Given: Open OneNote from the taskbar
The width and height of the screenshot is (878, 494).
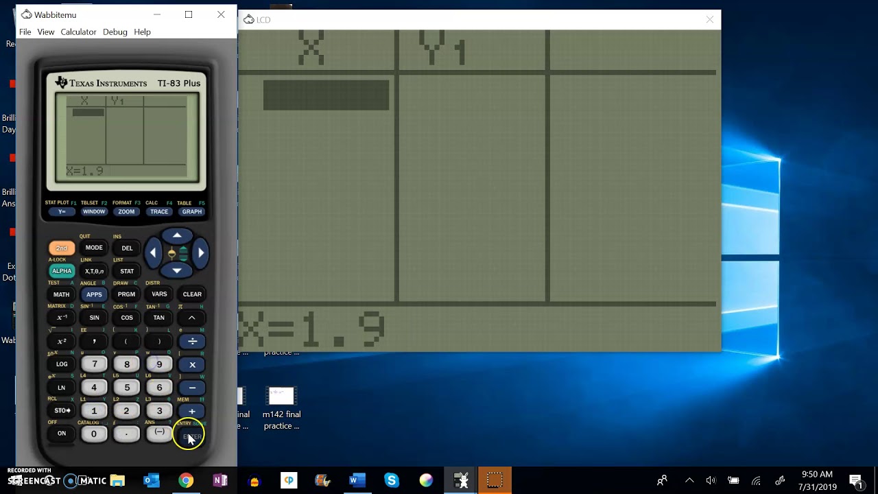Looking at the screenshot, I should tap(220, 480).
